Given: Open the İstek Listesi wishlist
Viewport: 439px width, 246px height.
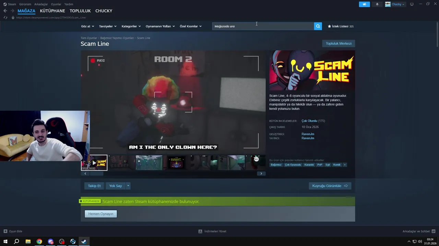Looking at the screenshot, I should click(341, 26).
